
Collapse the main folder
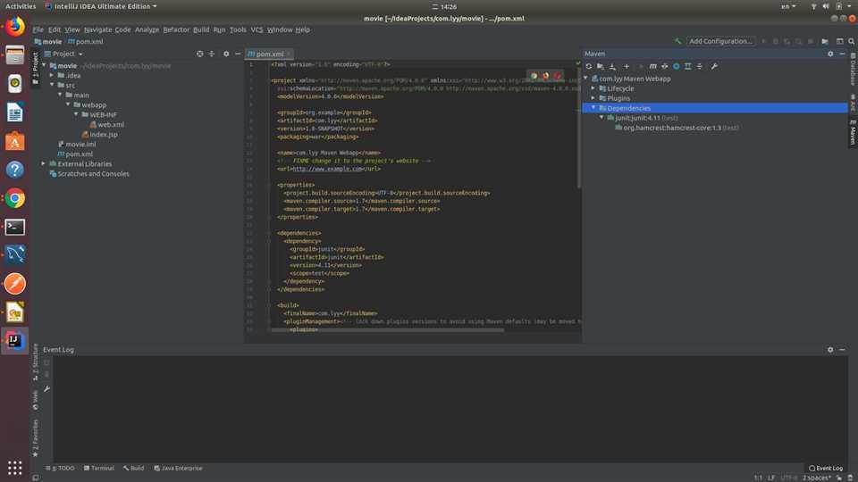pyautogui.click(x=60, y=96)
